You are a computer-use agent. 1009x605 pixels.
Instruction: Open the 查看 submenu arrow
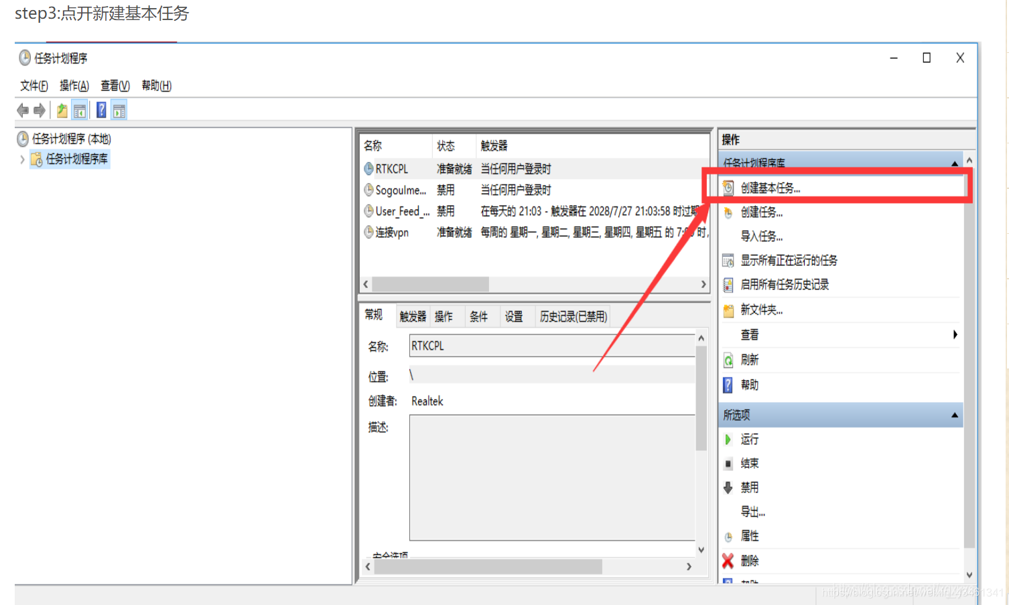coord(955,334)
